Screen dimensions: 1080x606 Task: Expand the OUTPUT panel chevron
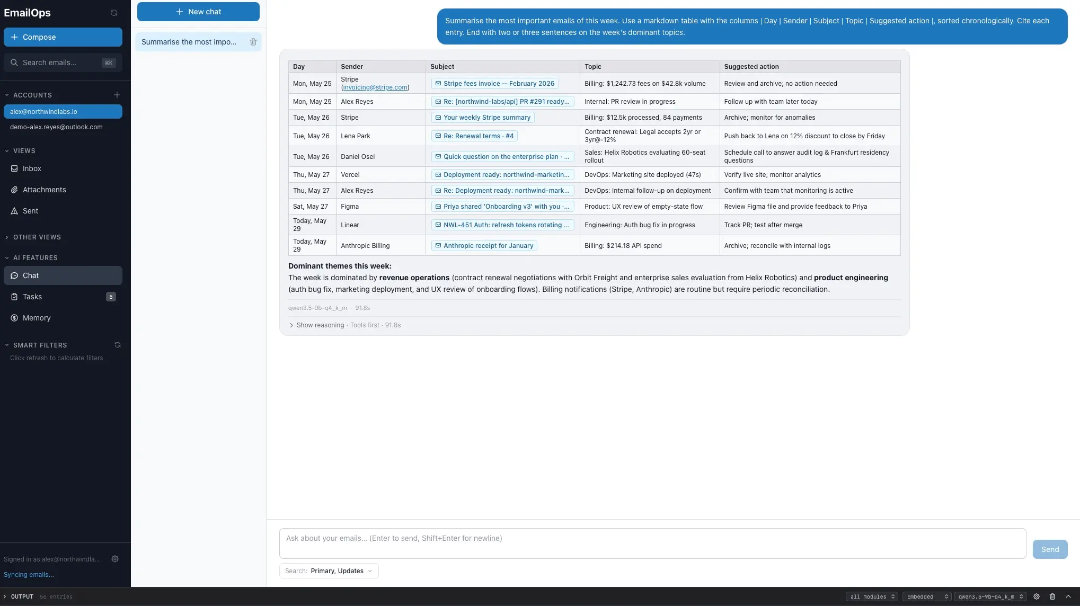pyautogui.click(x=5, y=596)
